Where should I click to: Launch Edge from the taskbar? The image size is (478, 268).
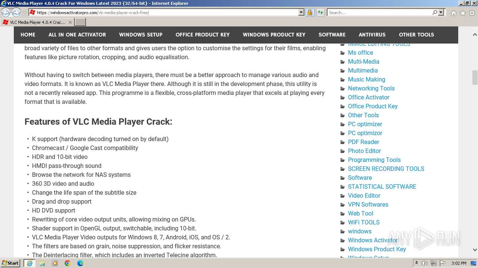tap(80, 263)
